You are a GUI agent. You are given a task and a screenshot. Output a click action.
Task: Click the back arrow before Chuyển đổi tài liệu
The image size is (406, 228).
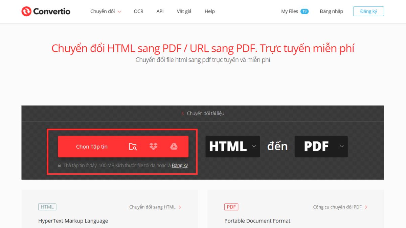pos(182,113)
